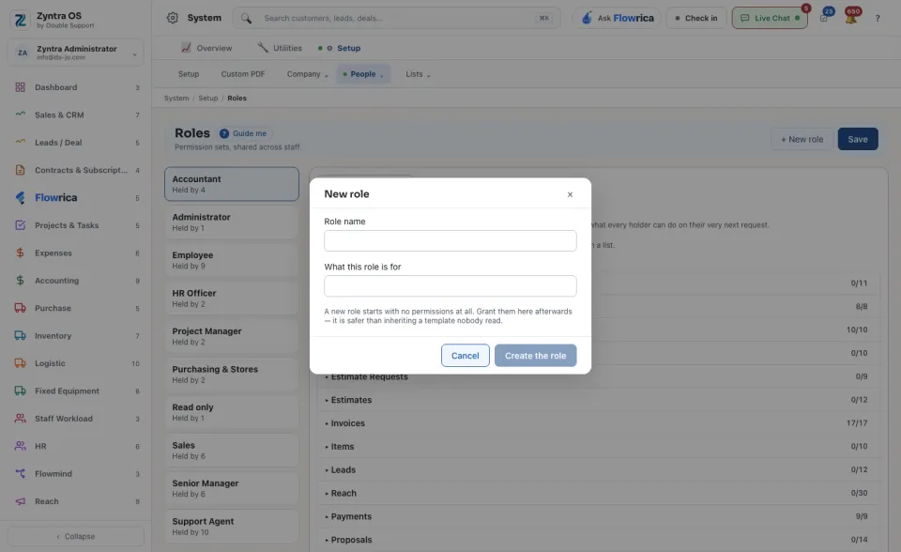Open the Contracts & Subscriptions document icon
This screenshot has width=901, height=552.
(x=20, y=170)
